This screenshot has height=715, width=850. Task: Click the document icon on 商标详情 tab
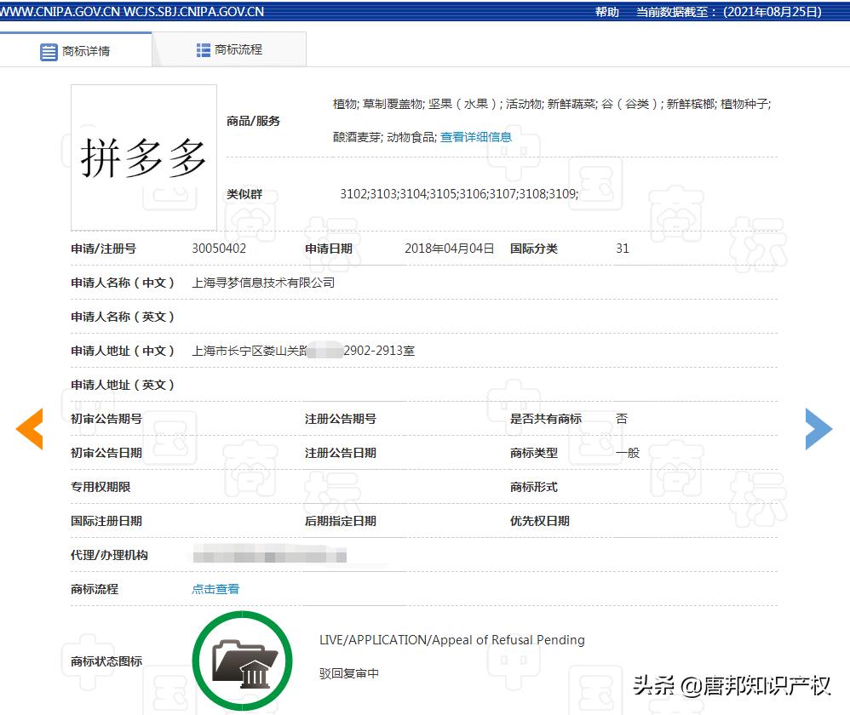(x=49, y=50)
